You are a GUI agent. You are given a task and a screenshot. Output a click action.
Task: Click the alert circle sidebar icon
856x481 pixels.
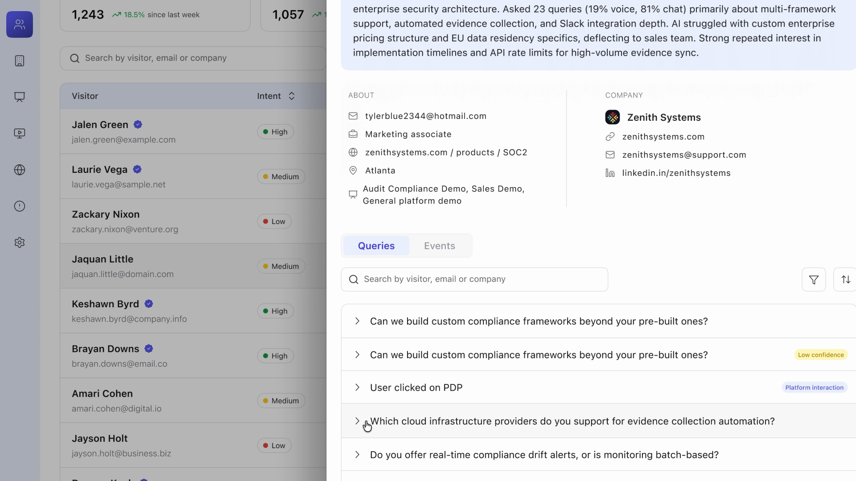pos(20,206)
